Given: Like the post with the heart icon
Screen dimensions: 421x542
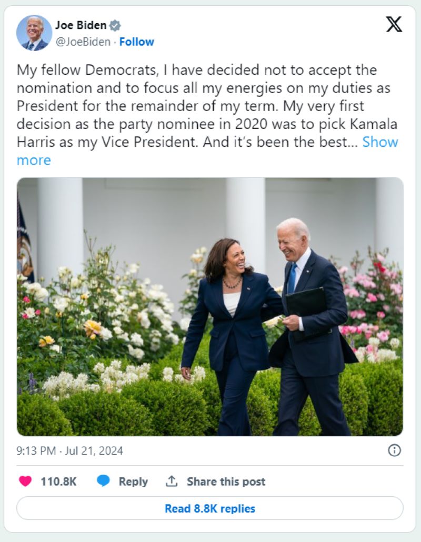Looking at the screenshot, I should point(25,481).
